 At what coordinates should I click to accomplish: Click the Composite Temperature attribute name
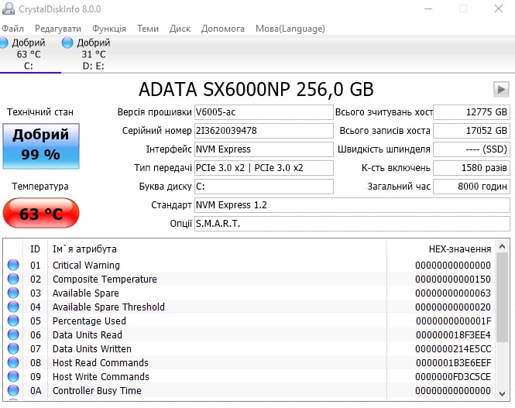pyautogui.click(x=105, y=279)
